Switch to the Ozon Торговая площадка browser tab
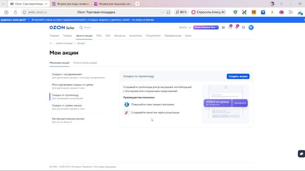Viewport: 305px width, 171px height. 29,4
